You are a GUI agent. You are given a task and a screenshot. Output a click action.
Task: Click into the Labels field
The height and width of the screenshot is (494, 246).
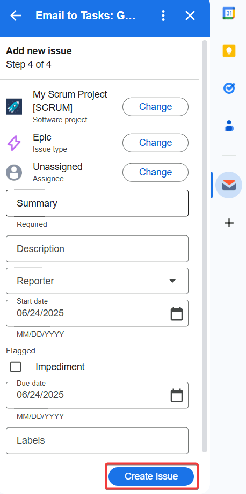[97, 440]
